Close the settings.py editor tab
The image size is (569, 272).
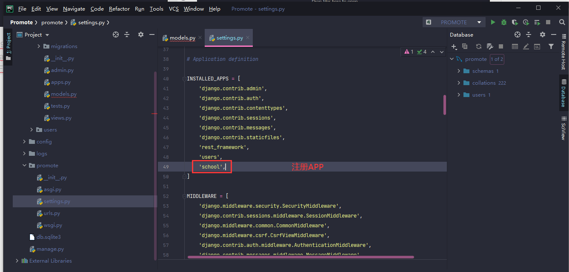pos(248,38)
